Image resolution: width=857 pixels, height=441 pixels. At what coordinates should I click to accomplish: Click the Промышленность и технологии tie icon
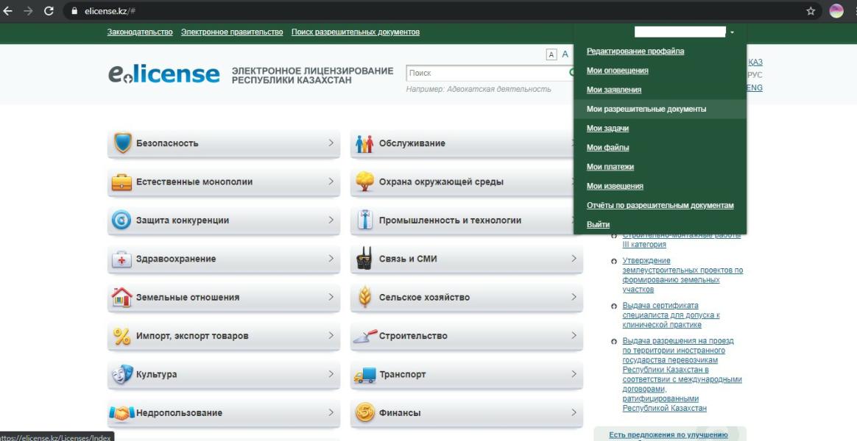point(364,220)
